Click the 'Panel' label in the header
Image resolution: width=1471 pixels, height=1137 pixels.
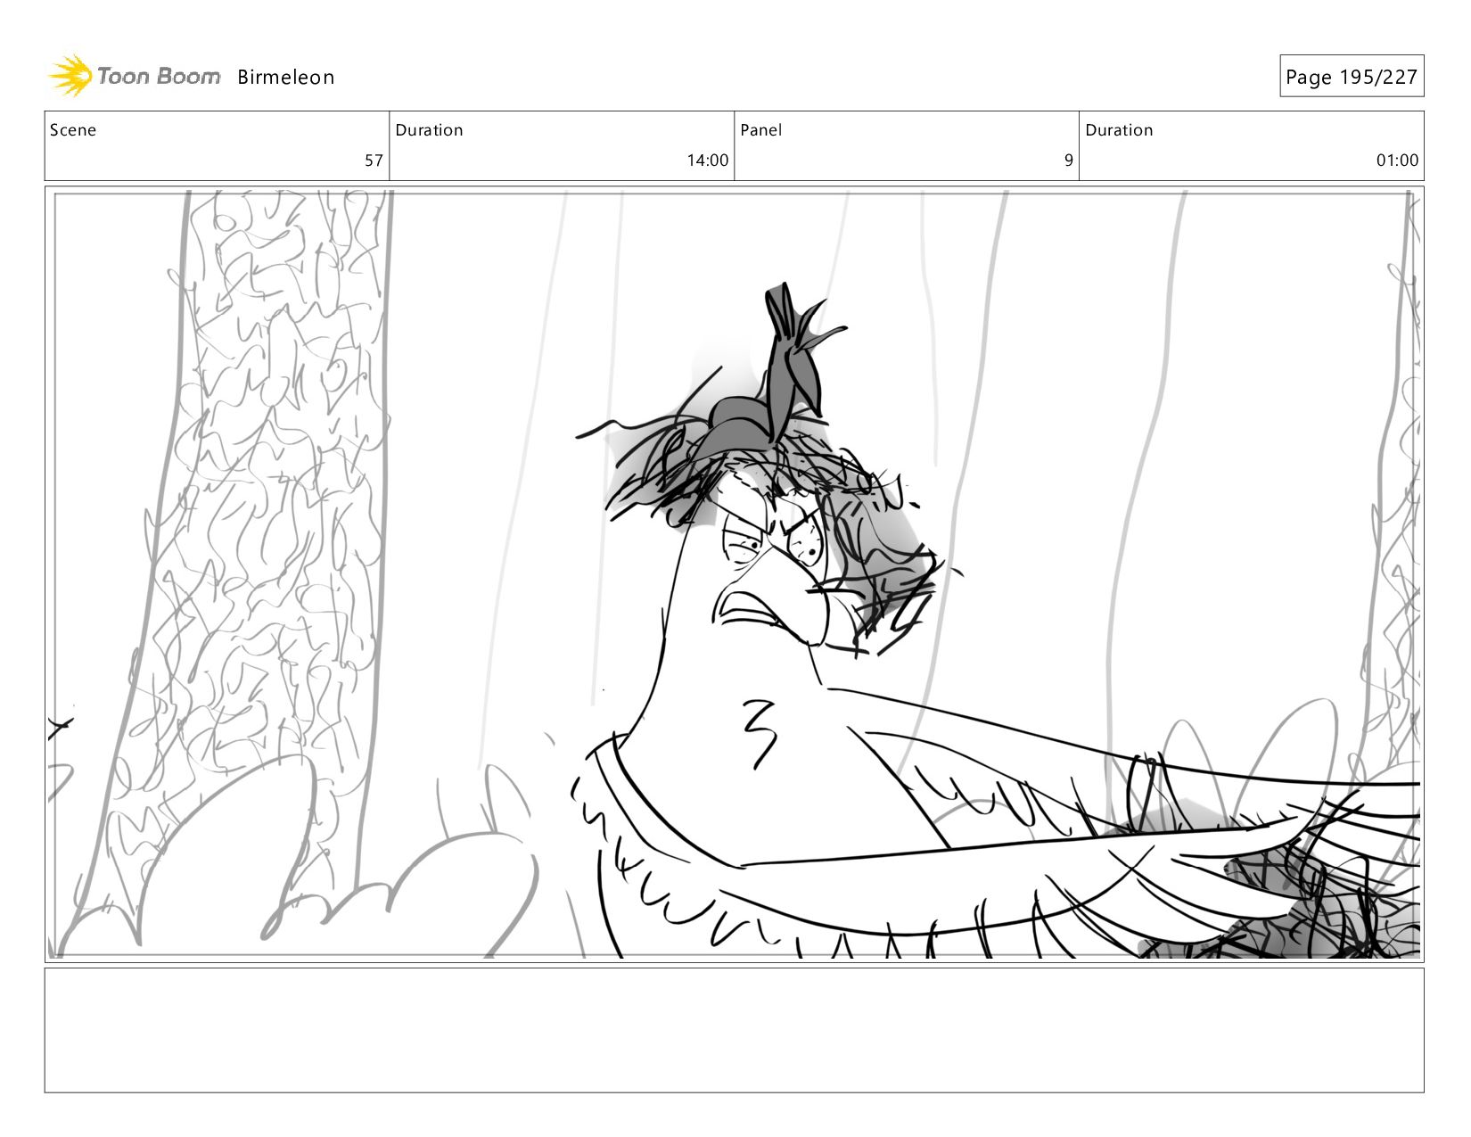tap(761, 130)
